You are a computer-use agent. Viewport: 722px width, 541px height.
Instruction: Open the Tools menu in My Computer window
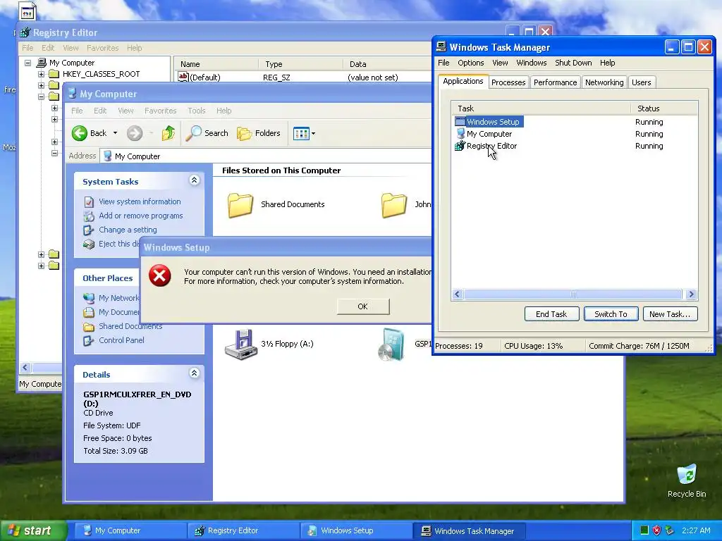[197, 111]
